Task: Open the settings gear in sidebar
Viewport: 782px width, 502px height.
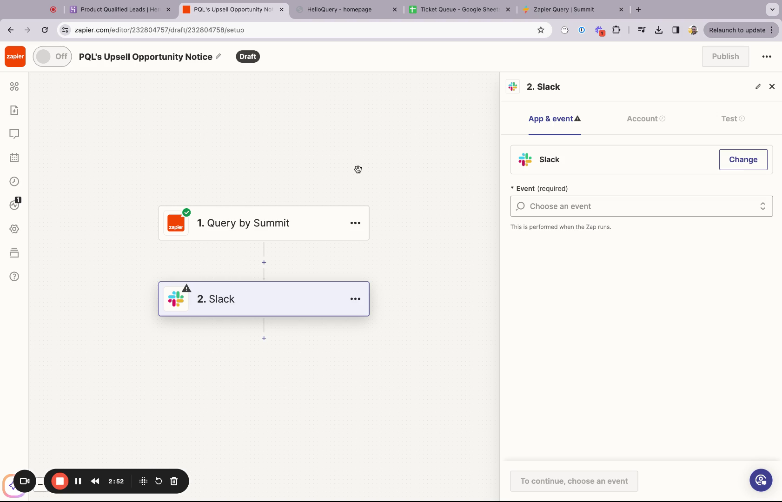Action: pyautogui.click(x=14, y=229)
